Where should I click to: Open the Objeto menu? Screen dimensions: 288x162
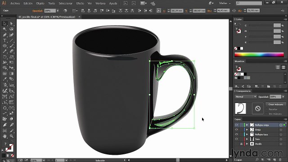click(40, 3)
